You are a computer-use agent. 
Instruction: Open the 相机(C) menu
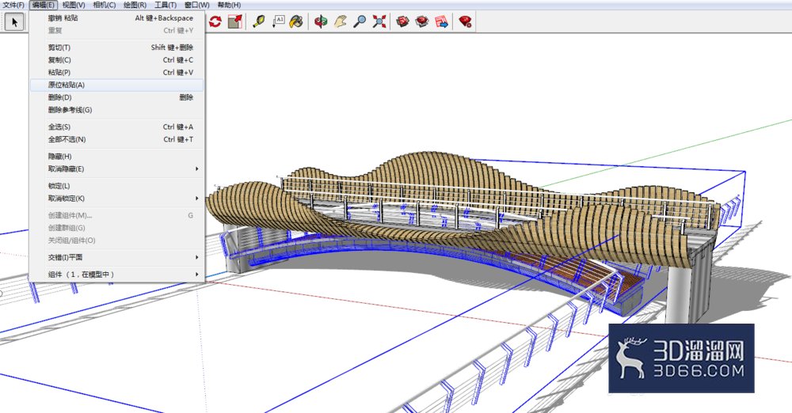(104, 5)
